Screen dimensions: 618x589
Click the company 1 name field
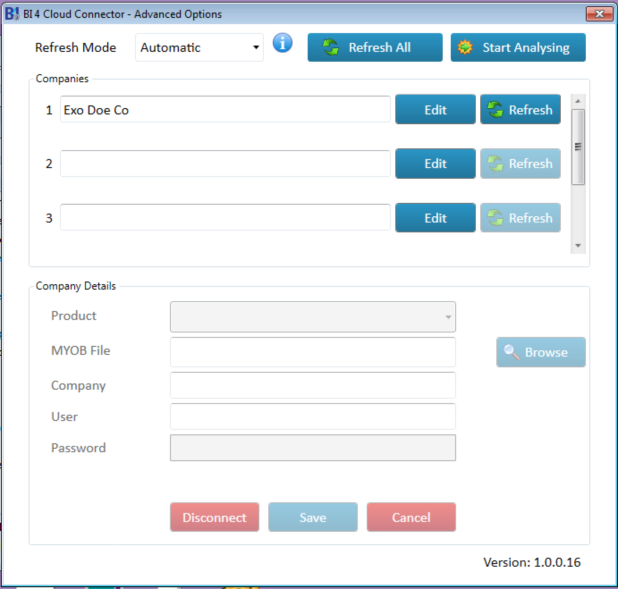225,109
